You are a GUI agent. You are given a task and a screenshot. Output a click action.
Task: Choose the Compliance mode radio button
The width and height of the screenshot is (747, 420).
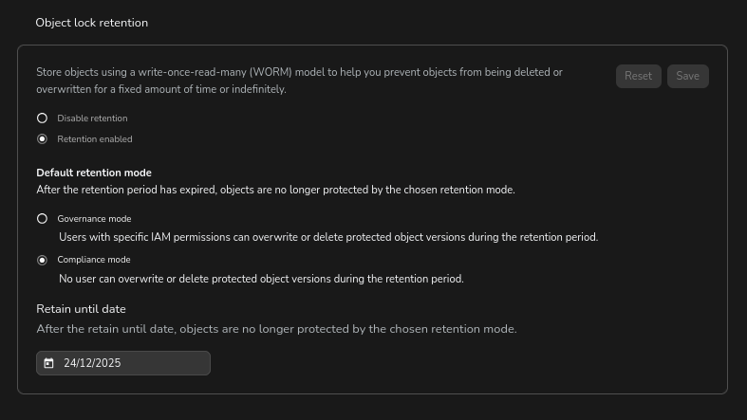coord(42,260)
